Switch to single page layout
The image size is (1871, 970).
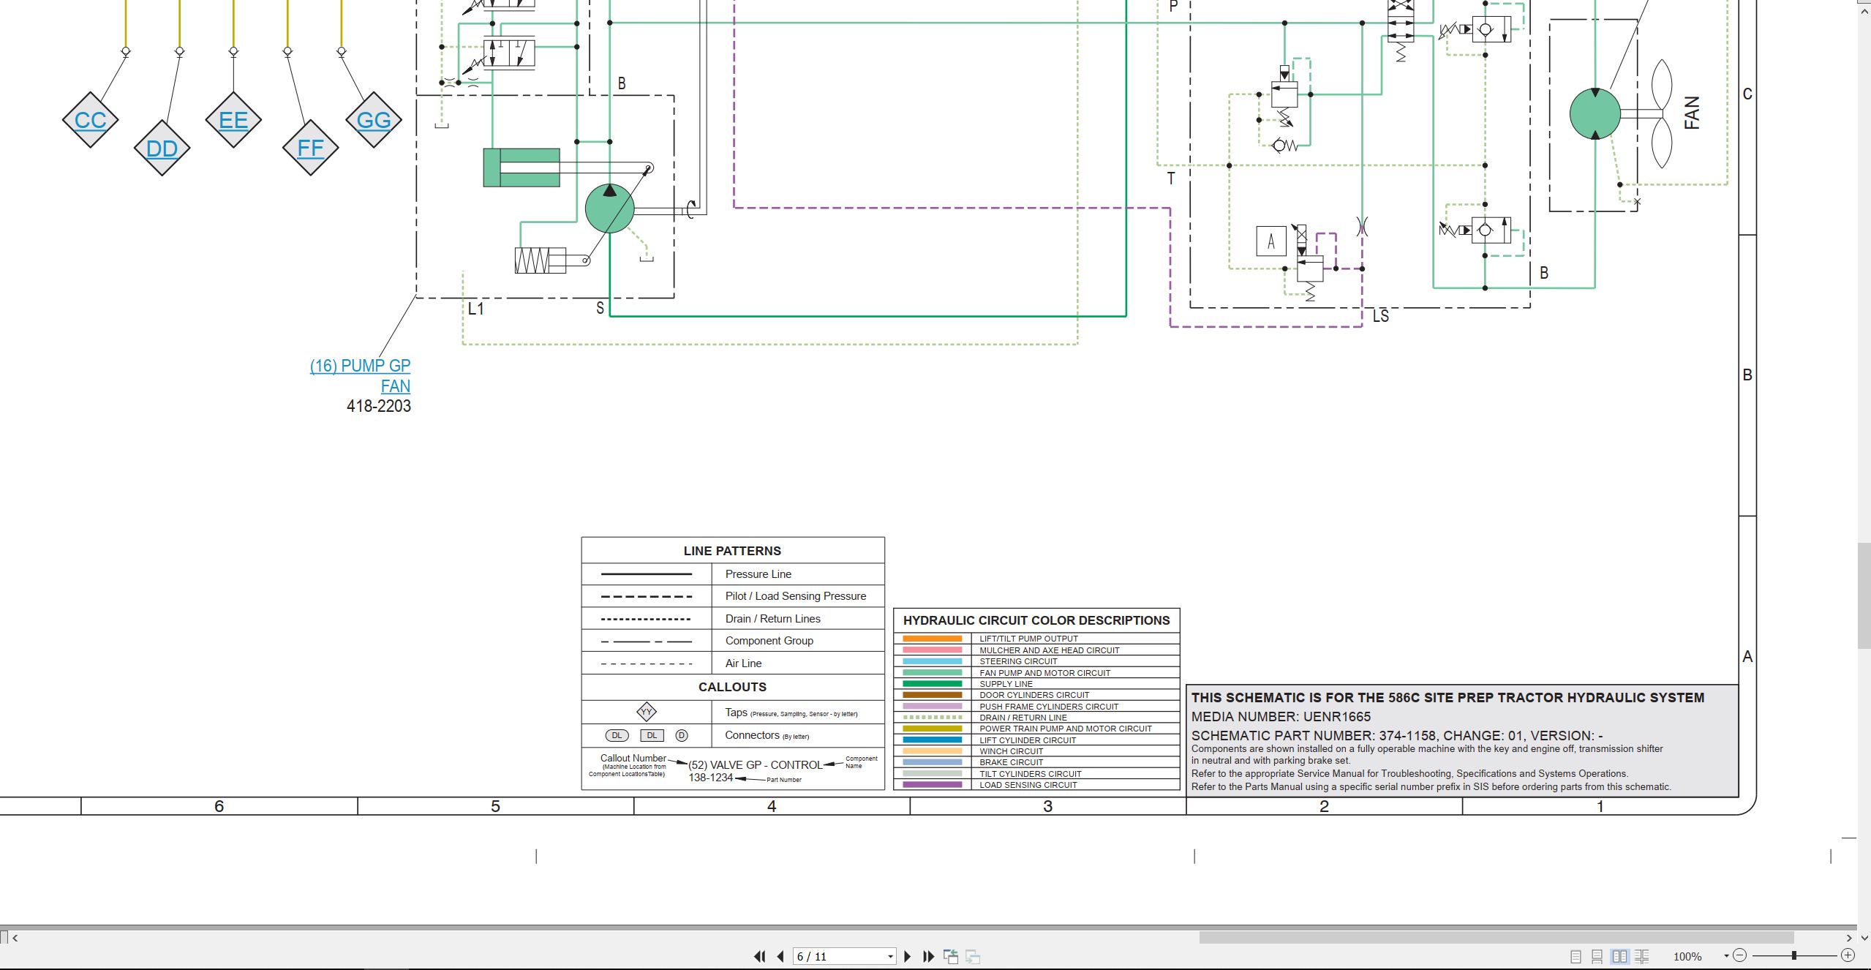click(x=1576, y=956)
